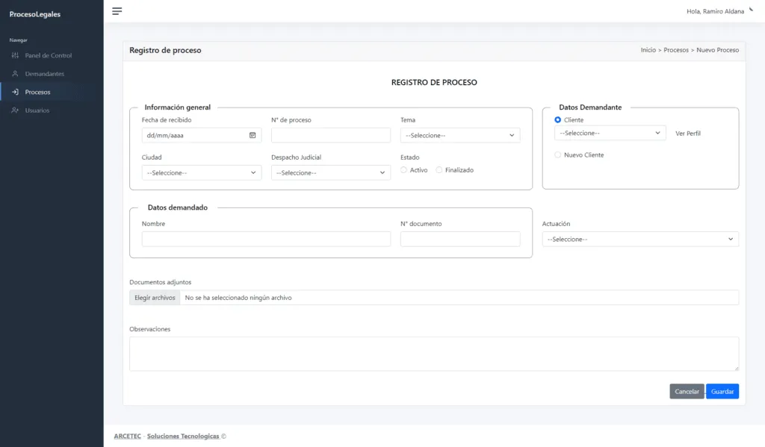Viewport: 765px width, 447px height.
Task: Click the Demandantes person icon in sidebar
Action: (16, 73)
